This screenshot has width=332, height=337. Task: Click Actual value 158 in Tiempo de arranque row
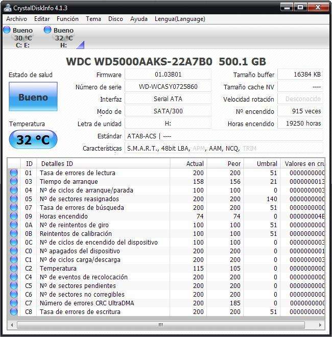(x=198, y=182)
